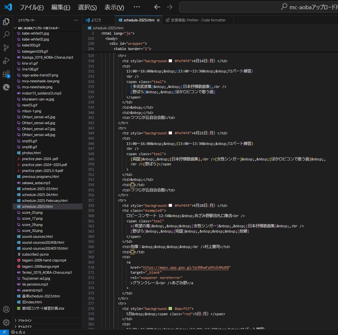Click the circular sync icon below Extensions

click(6, 87)
